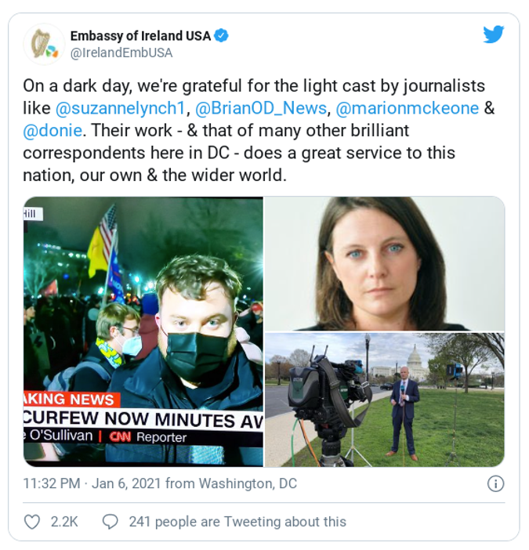The width and height of the screenshot is (529, 550).
Task: Visit @donie profile mention
Action: coord(53,131)
